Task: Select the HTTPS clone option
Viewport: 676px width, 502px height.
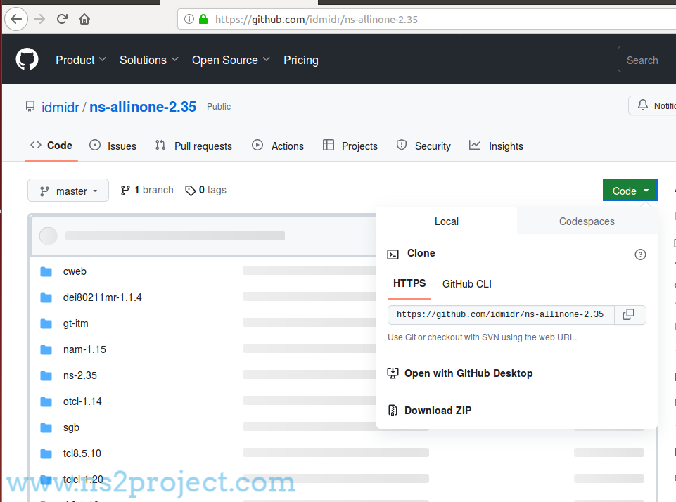Action: point(409,283)
